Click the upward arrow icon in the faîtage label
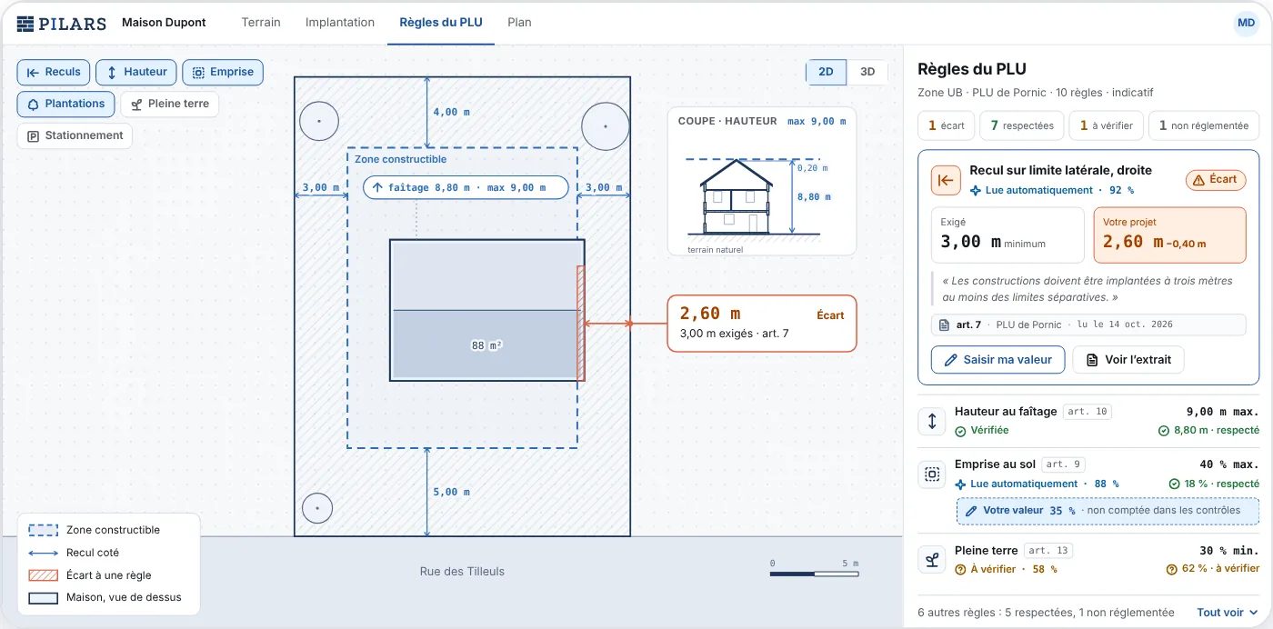 click(x=377, y=188)
